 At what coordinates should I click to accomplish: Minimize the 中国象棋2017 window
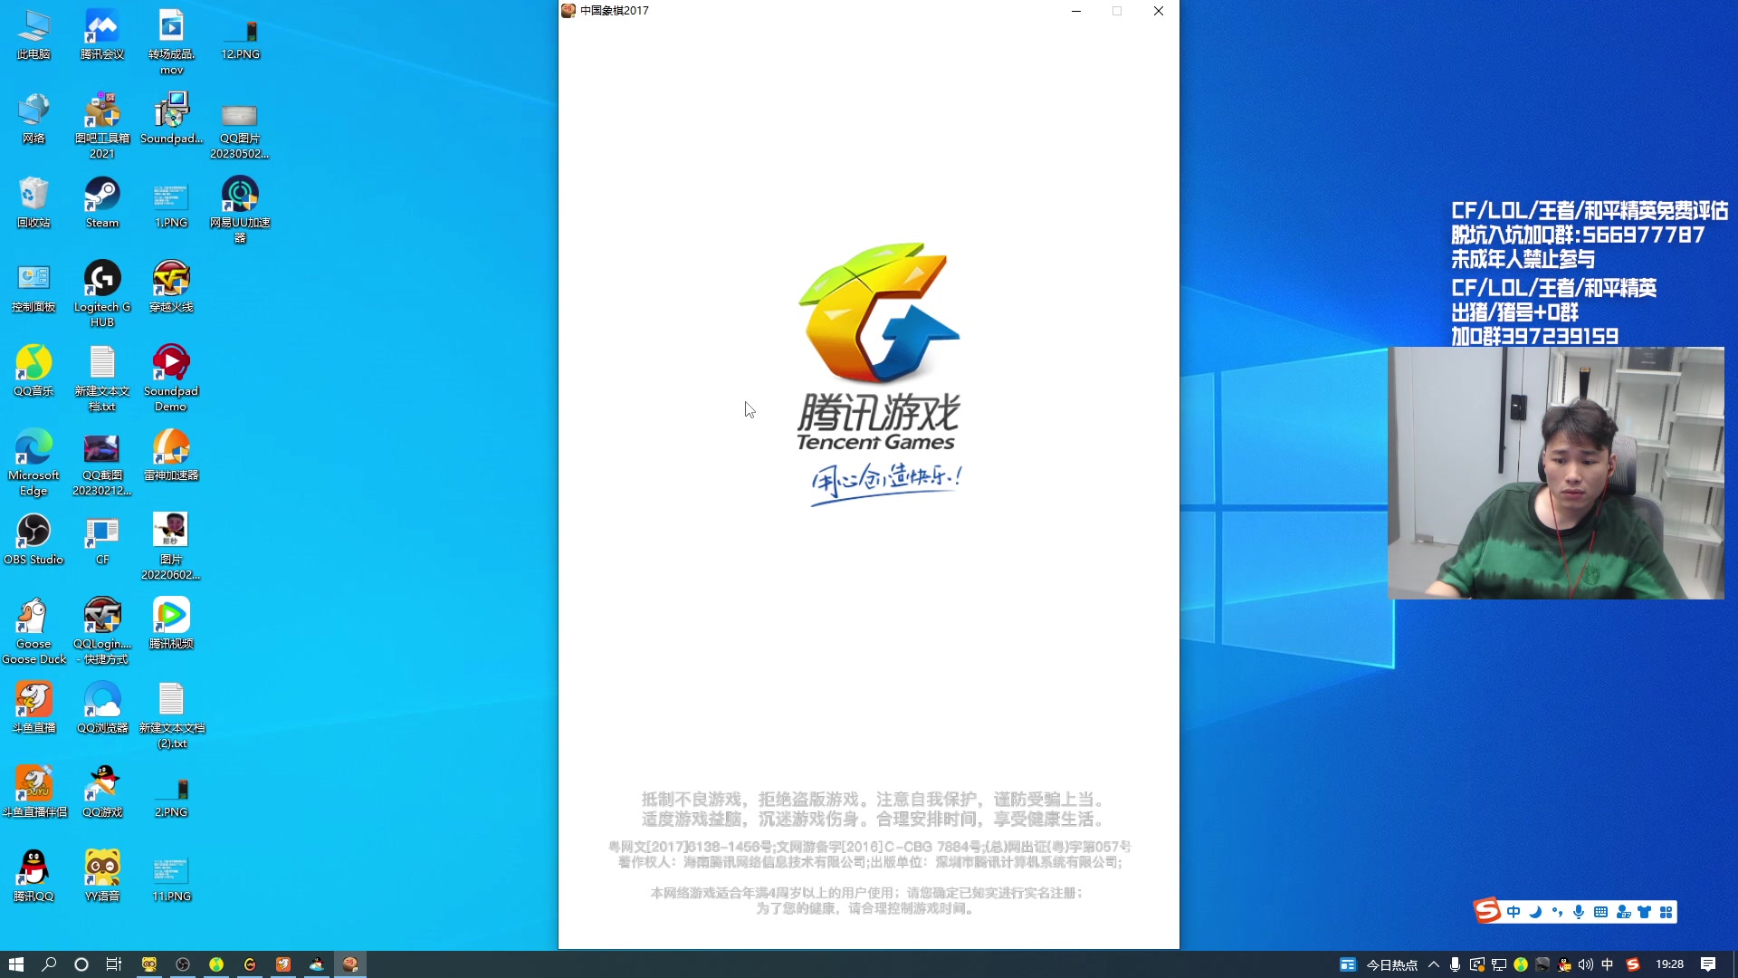[x=1075, y=11]
